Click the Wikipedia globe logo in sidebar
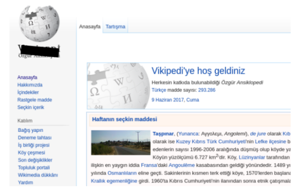Screen dimensions: 303x189 [x=39, y=24]
